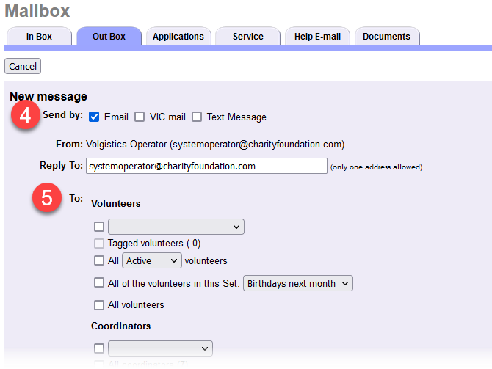Open the Applications tab
This screenshot has width=492, height=369.
pyautogui.click(x=178, y=37)
